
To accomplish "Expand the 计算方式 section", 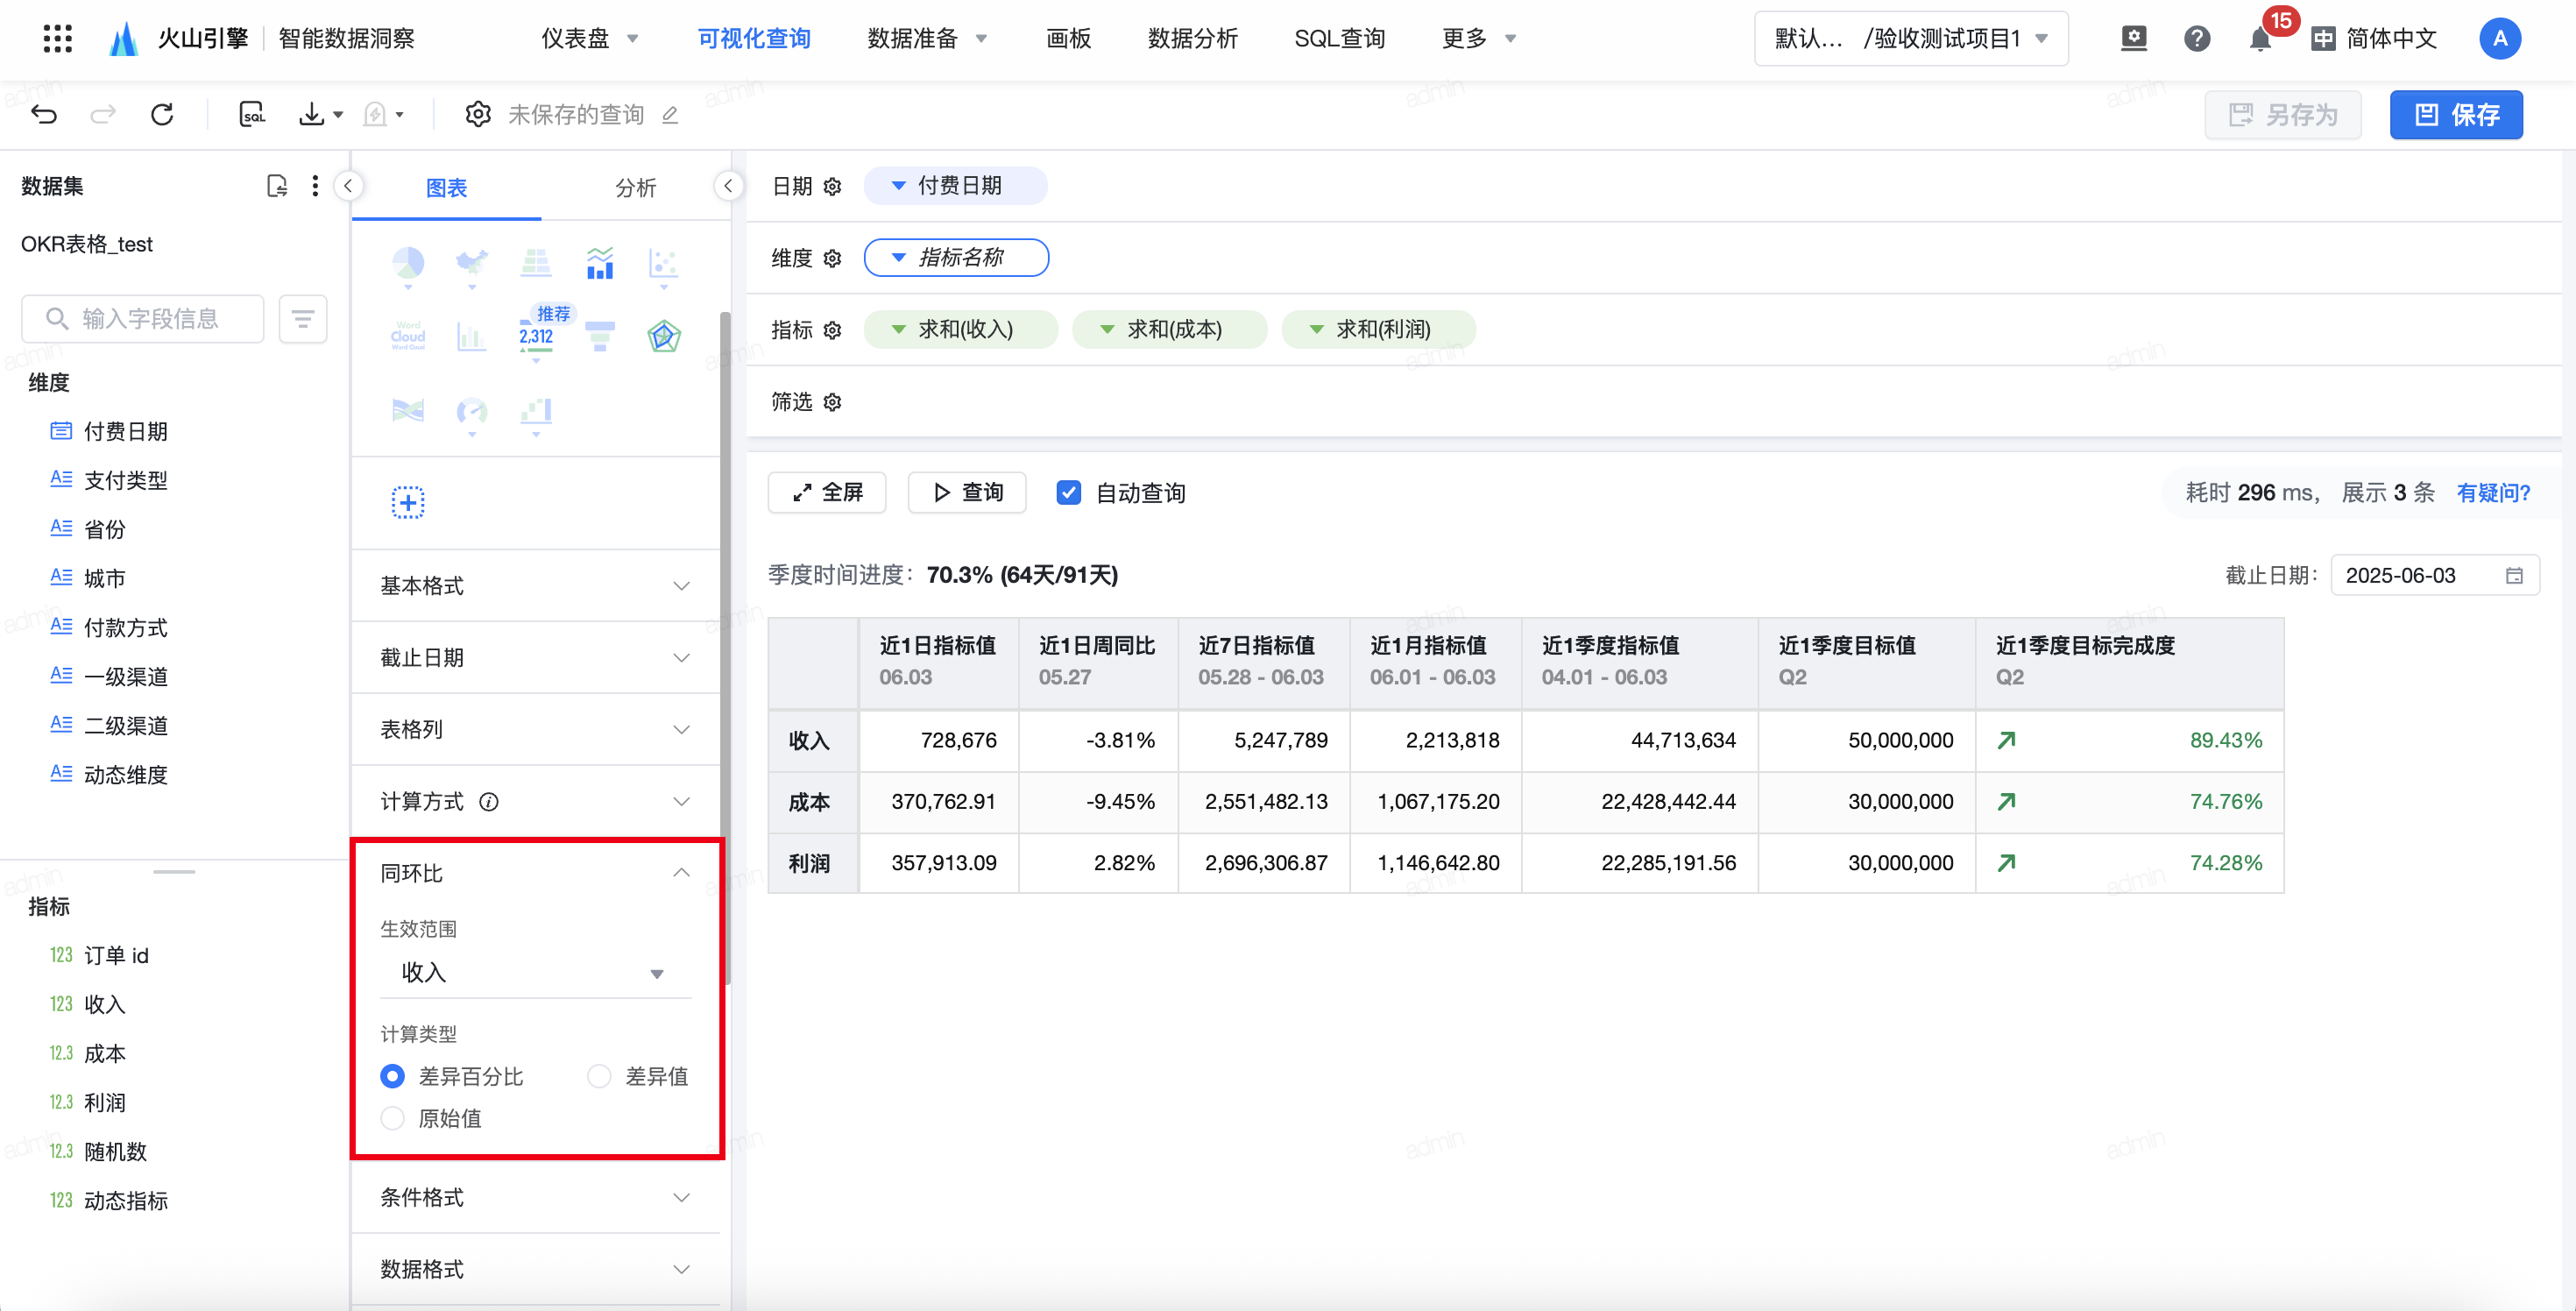I will pyautogui.click(x=535, y=802).
